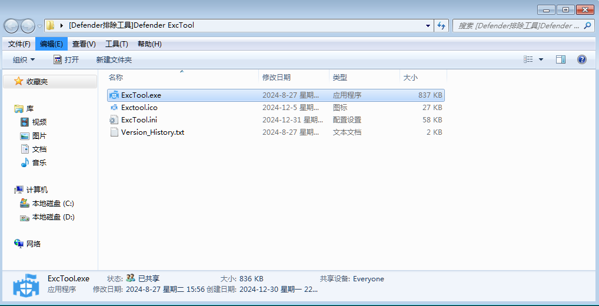
Task: Click the favorites star icon
Action: point(18,81)
